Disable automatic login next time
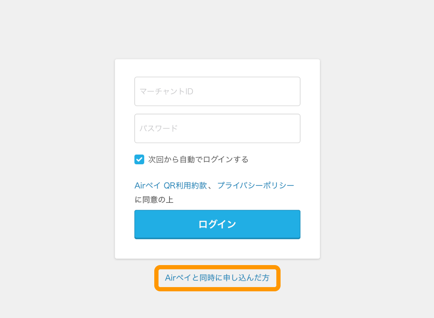The height and width of the screenshot is (318, 434). (139, 159)
